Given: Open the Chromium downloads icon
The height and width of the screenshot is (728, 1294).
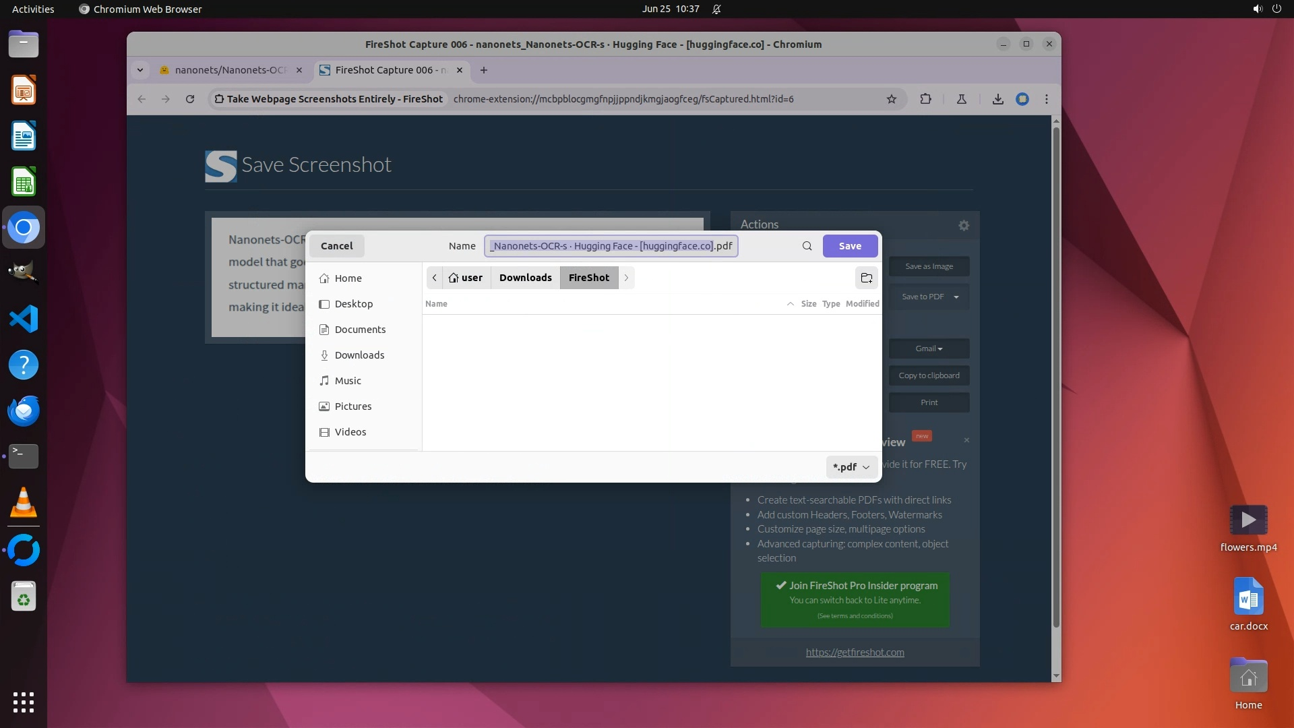Looking at the screenshot, I should (998, 99).
